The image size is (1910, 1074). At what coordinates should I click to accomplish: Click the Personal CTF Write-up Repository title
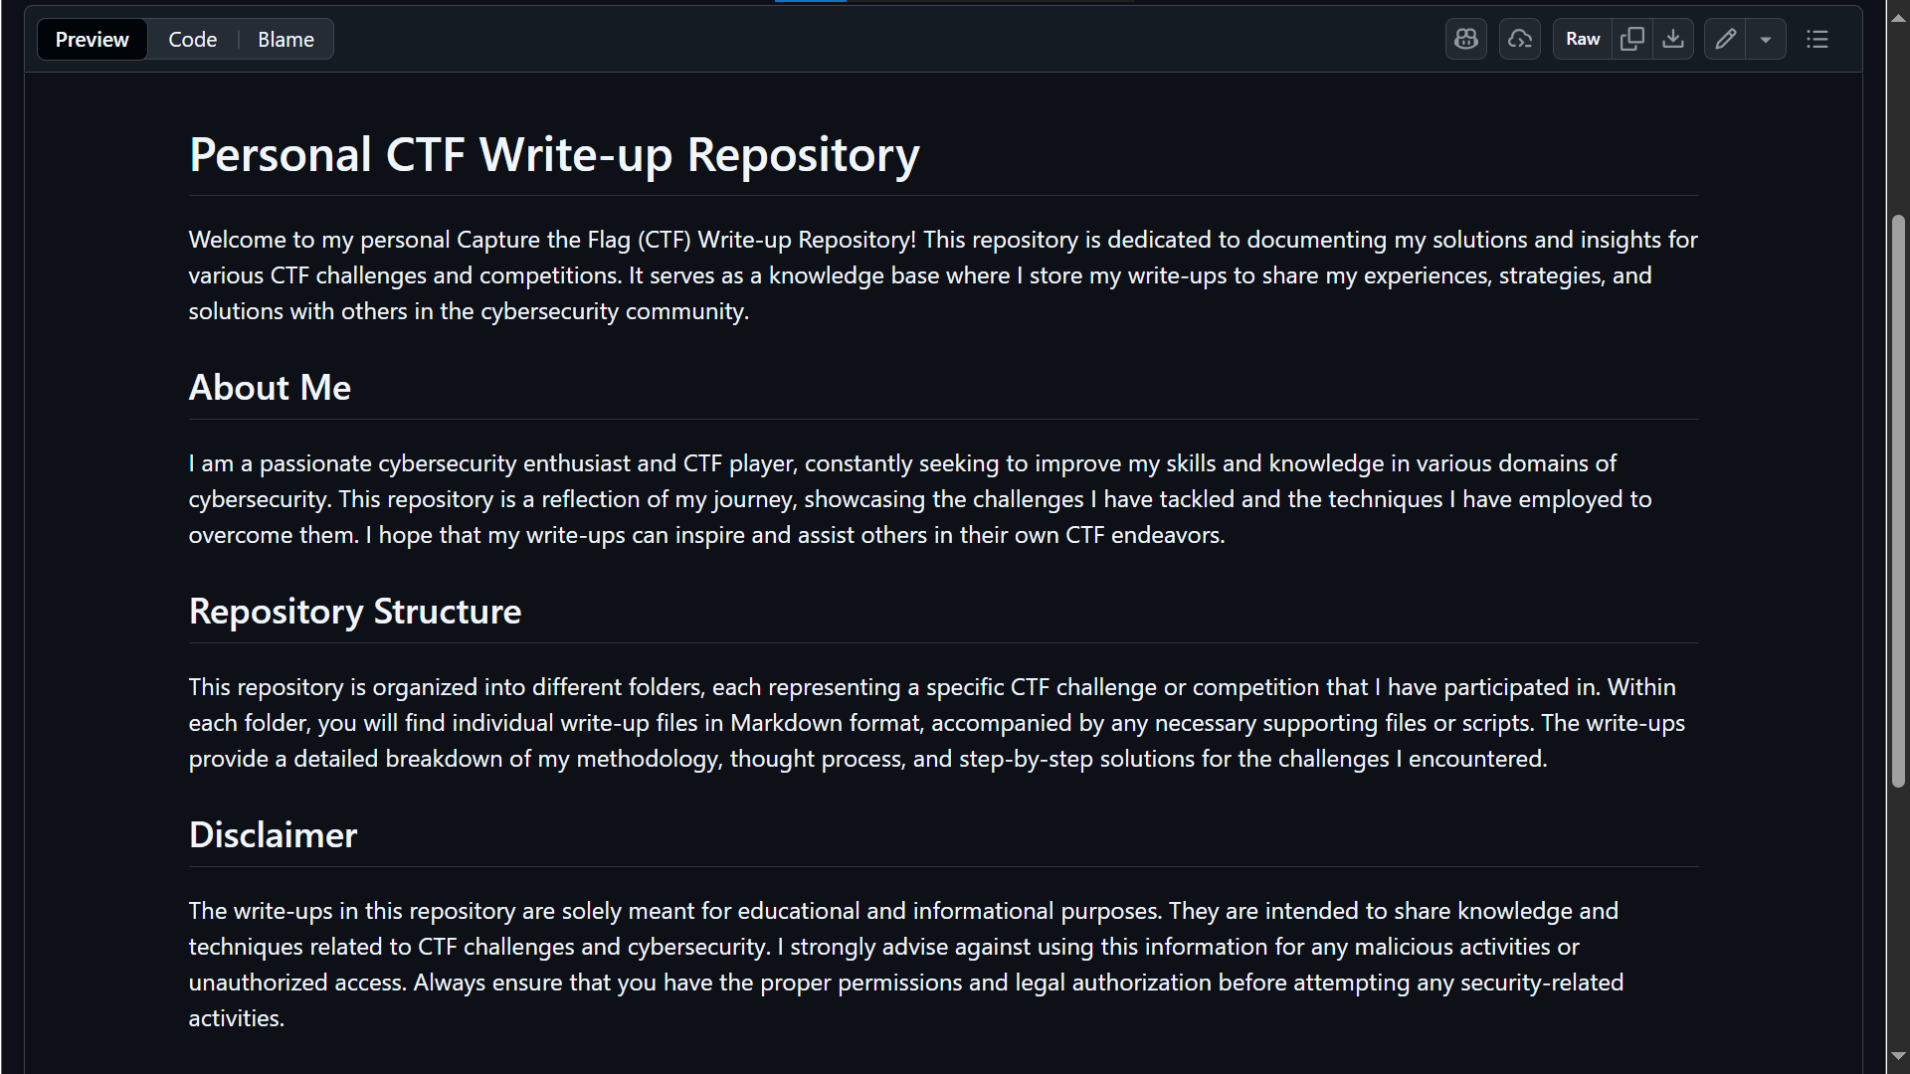(553, 154)
